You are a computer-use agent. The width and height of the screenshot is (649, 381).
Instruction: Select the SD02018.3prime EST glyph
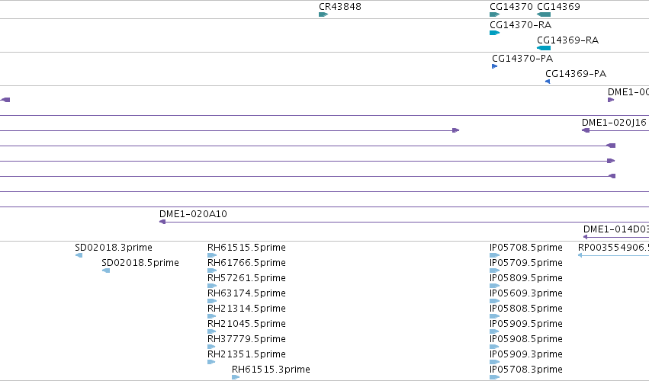point(79,255)
